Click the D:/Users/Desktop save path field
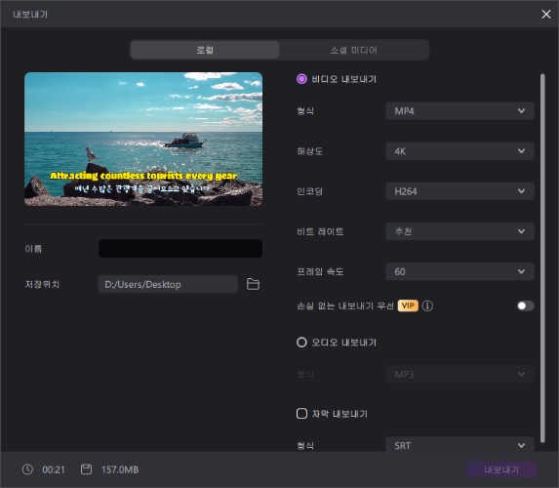 coord(168,284)
